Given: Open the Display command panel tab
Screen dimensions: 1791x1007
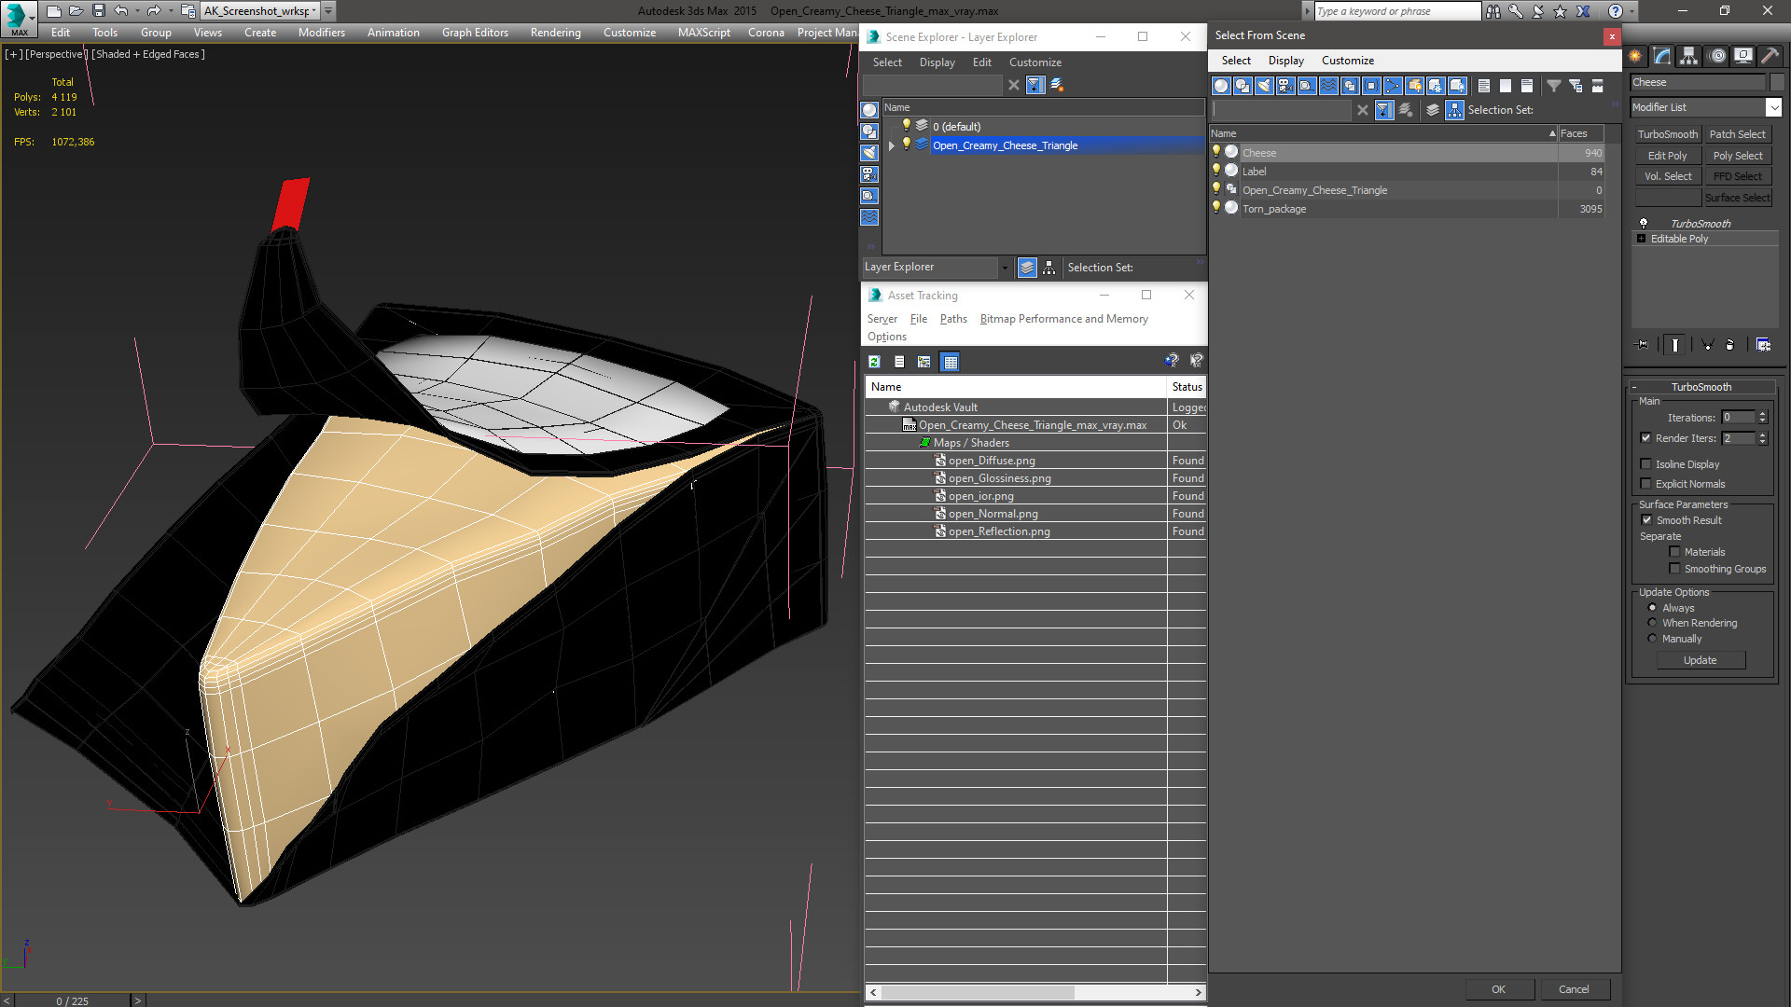Looking at the screenshot, I should [1743, 56].
